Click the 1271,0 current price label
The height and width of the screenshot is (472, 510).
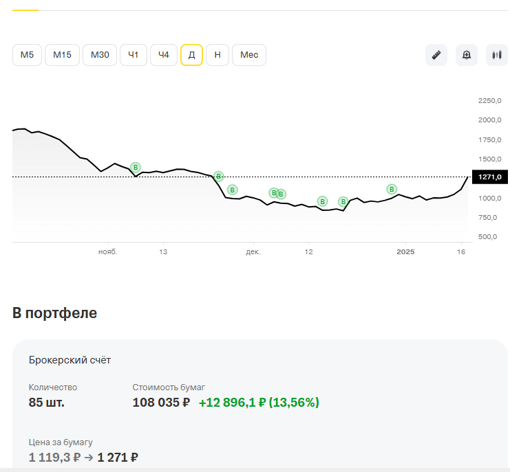click(x=489, y=177)
